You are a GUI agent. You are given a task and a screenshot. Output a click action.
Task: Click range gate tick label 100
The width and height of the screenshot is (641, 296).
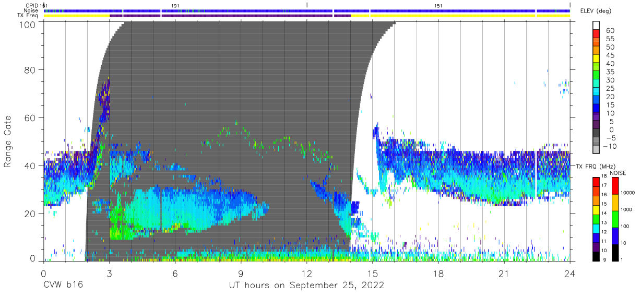click(28, 25)
